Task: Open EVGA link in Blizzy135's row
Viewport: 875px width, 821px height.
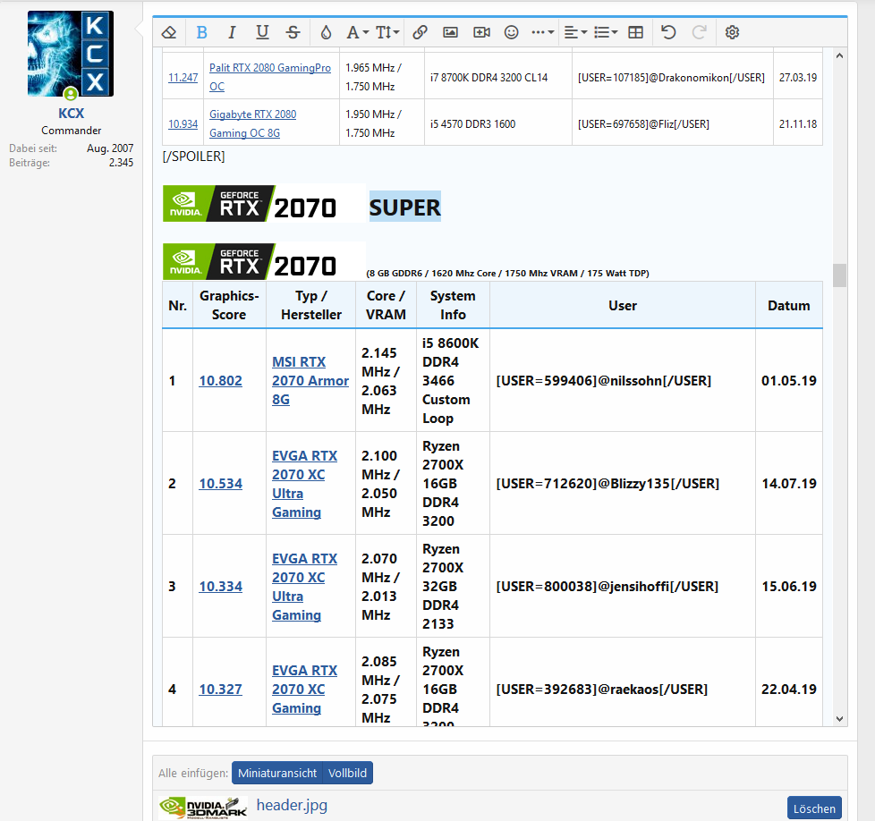Action: 305,484
